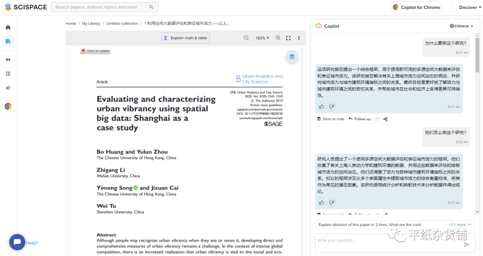Zoom in the PDF with magnifier plus
The image size is (483, 256).
click(x=278, y=38)
